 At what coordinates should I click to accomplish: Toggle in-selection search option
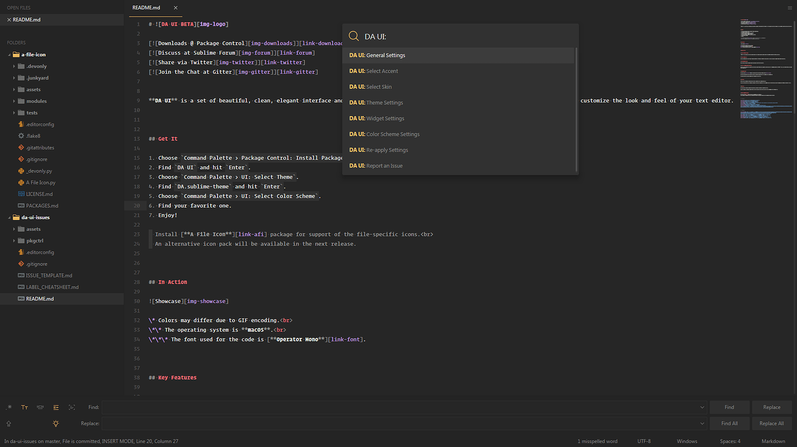click(72, 407)
